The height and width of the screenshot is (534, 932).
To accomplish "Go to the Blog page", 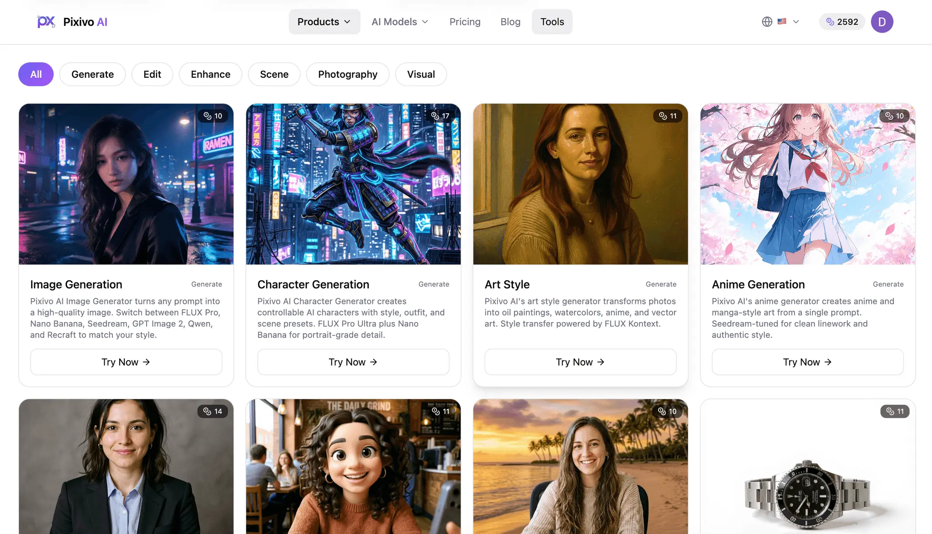I will coord(510,22).
